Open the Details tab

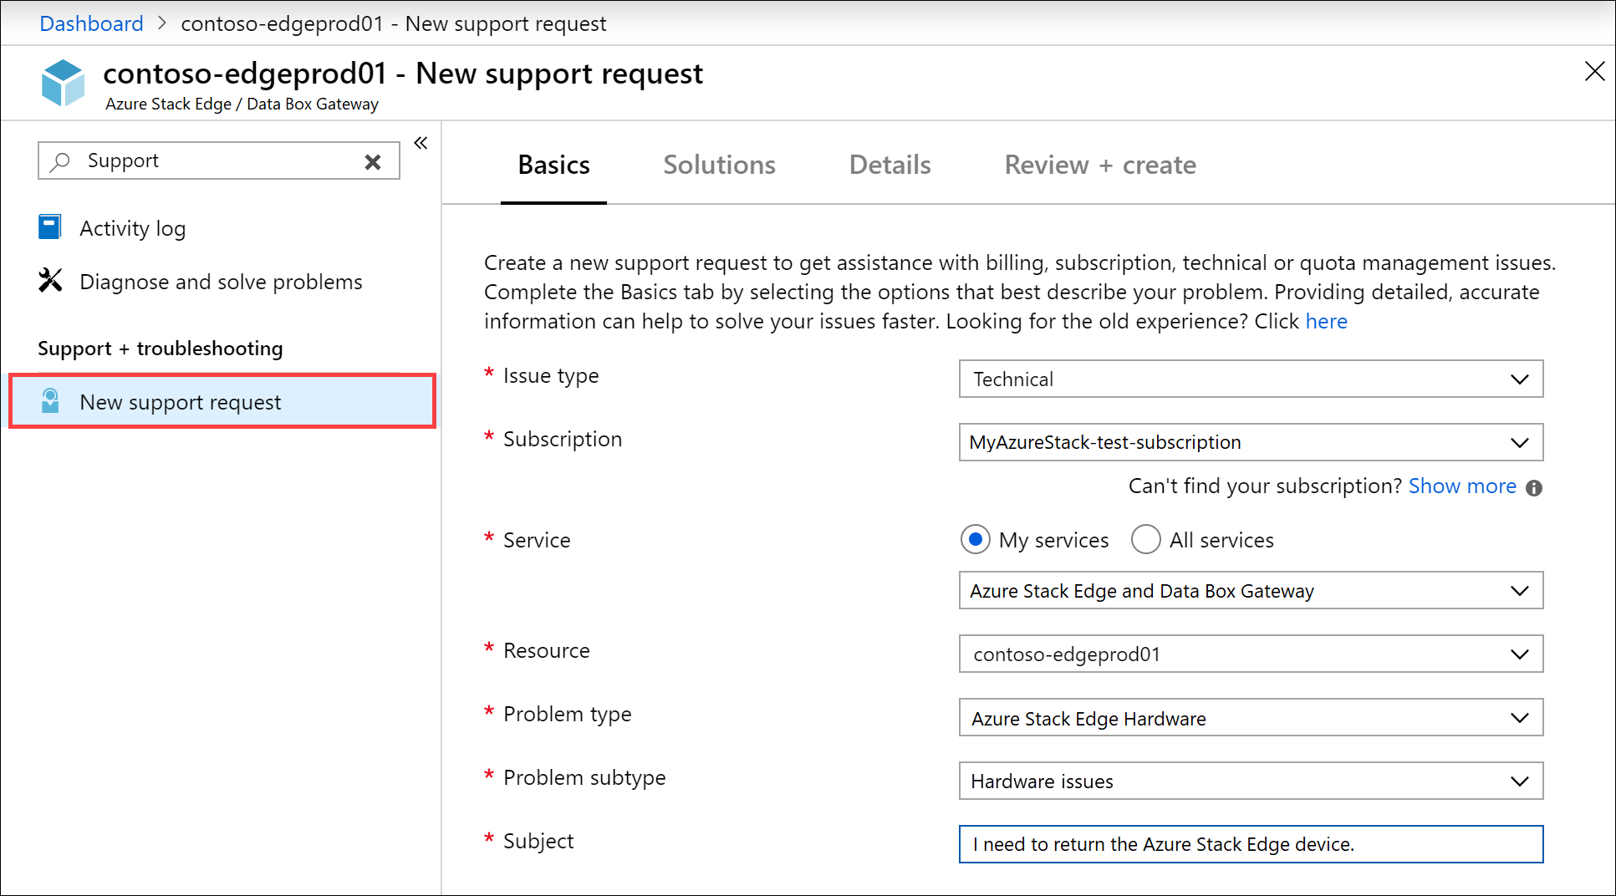pyautogui.click(x=890, y=165)
